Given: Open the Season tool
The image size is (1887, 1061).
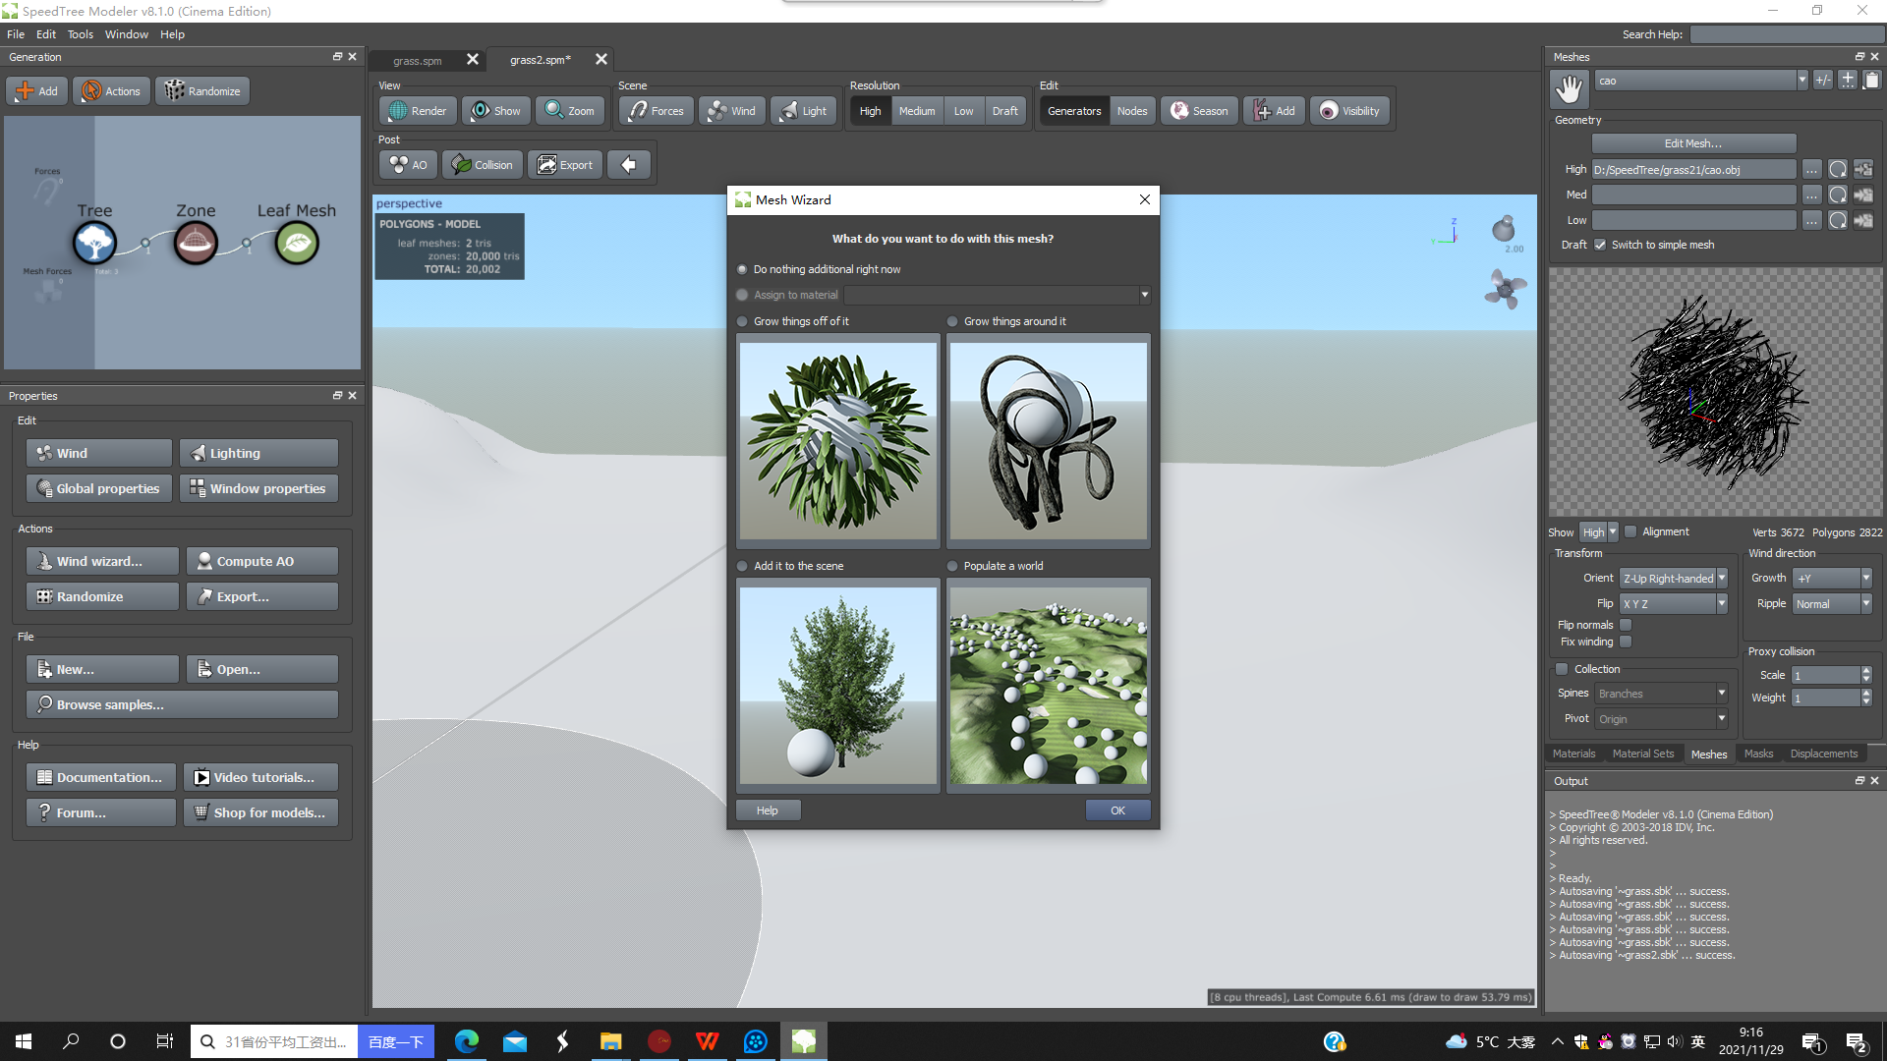Looking at the screenshot, I should 1198,110.
